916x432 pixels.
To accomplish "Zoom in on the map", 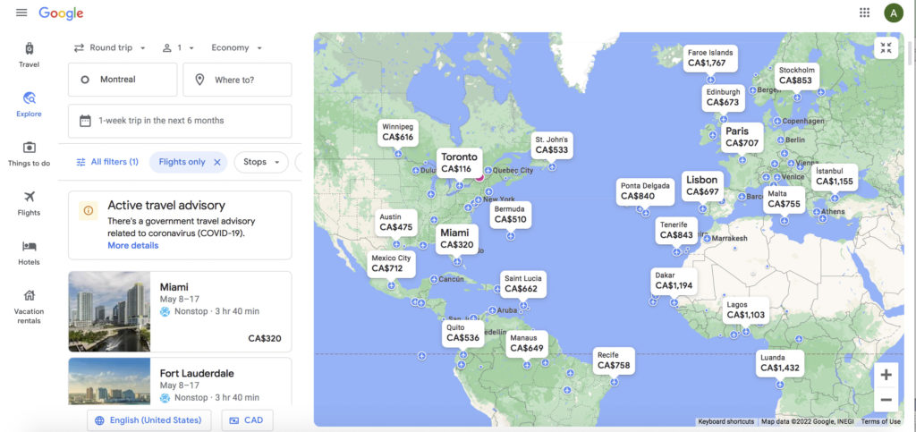I will 886,375.
